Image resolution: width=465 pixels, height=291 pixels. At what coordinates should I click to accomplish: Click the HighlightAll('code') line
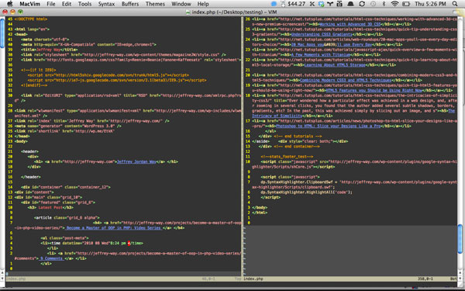306,192
